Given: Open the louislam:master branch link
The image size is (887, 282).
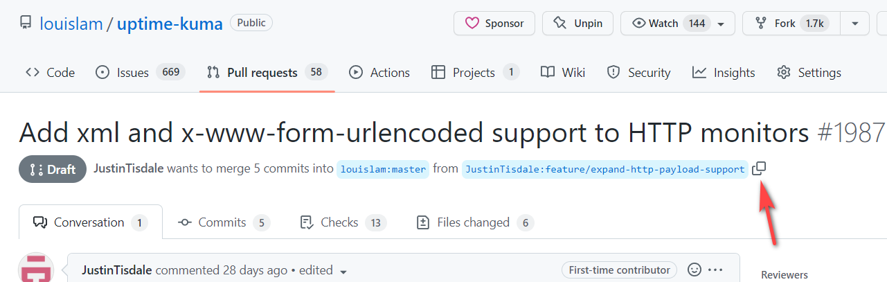Looking at the screenshot, I should [x=383, y=169].
